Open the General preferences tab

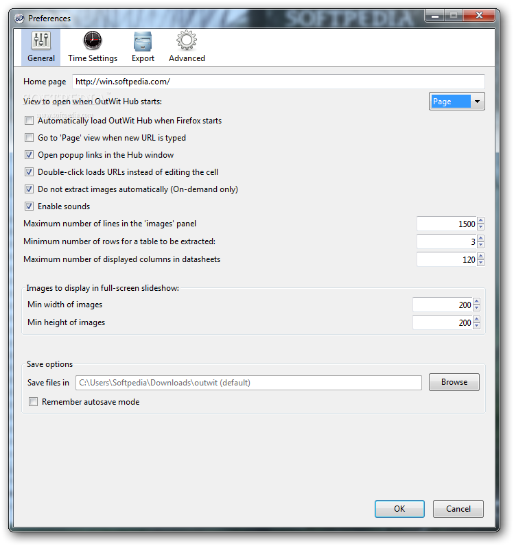click(40, 47)
